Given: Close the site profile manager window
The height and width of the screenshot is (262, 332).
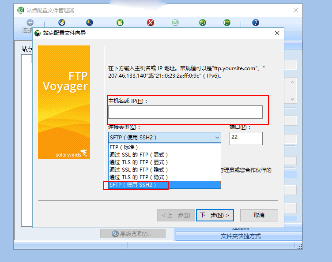Looking at the screenshot, I should coord(296,10).
